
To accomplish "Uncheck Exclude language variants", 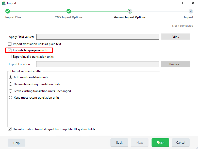I will point(10,50).
